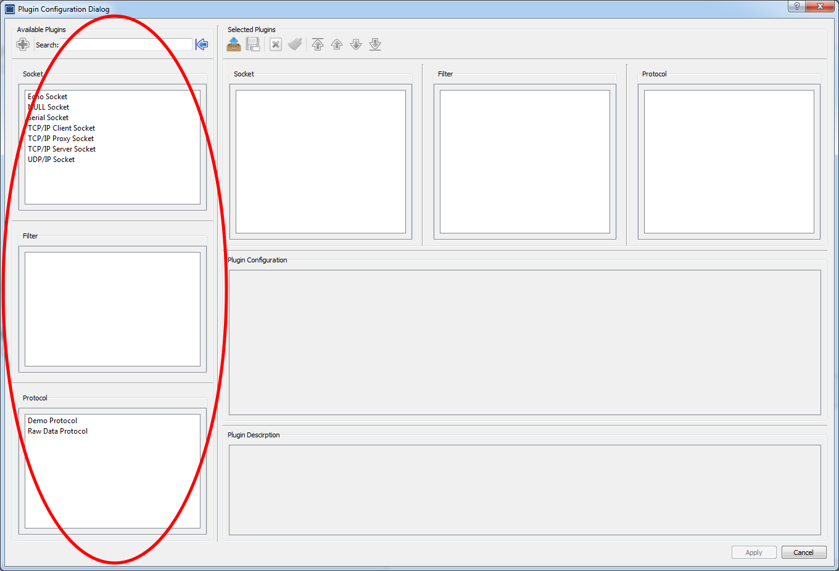Click the move plugin to bottom icon
Viewport: 839px width, 571px height.
[374, 44]
